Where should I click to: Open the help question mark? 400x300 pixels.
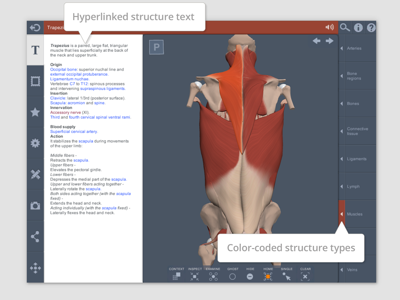(371, 27)
